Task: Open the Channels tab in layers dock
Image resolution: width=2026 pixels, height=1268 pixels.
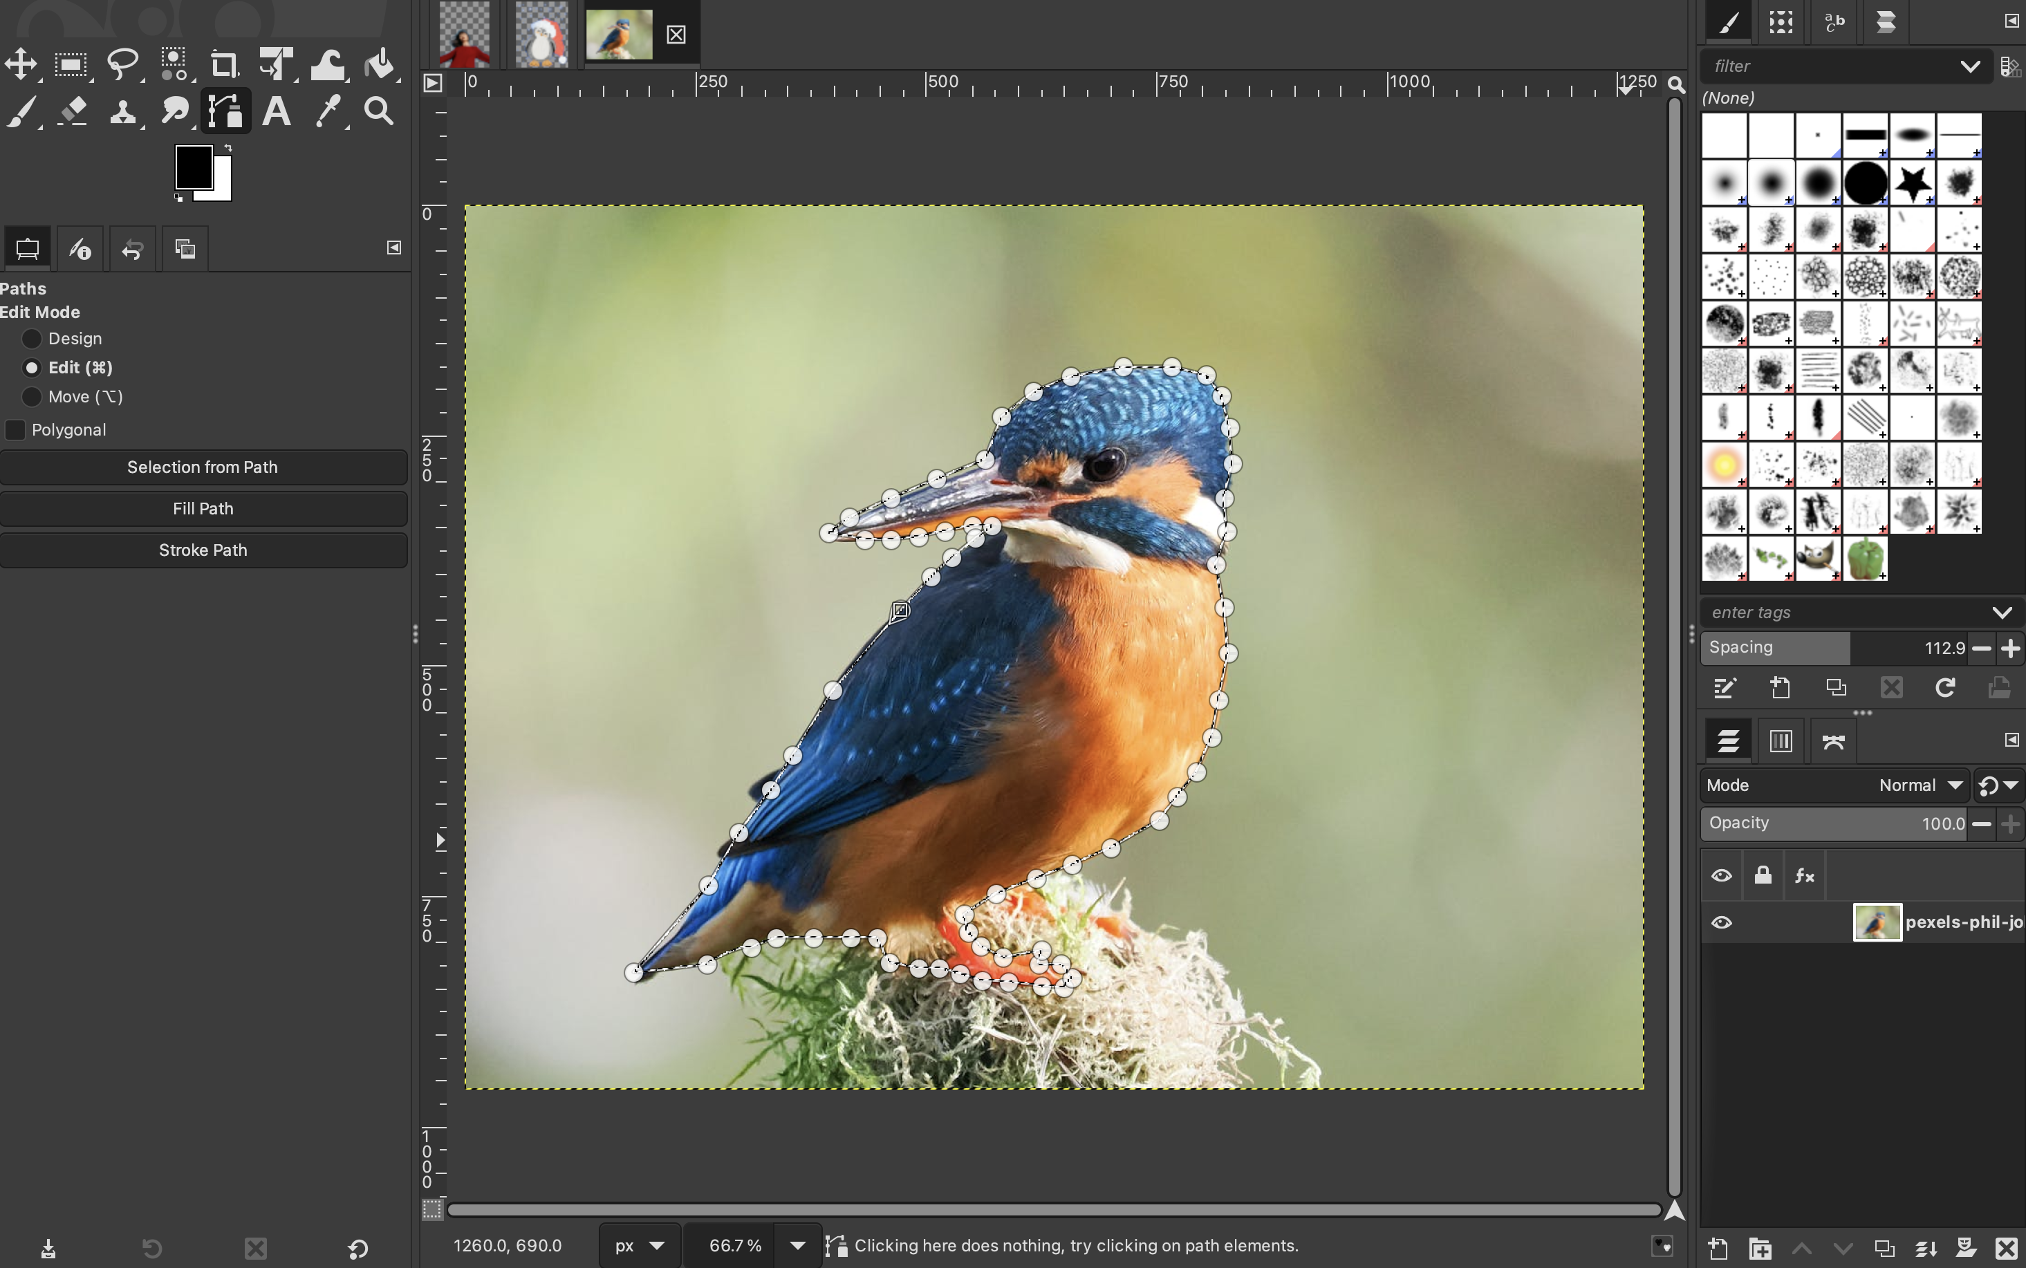Action: 1781,740
